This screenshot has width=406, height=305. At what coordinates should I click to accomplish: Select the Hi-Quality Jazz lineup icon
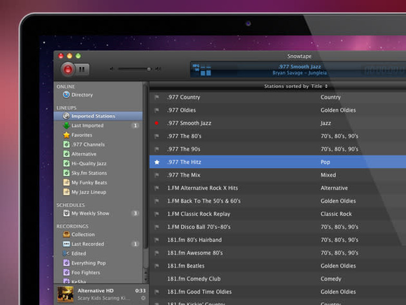(66, 163)
